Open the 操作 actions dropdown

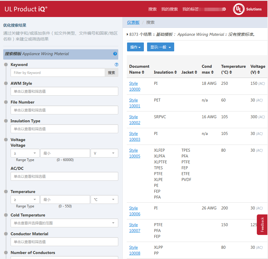point(135,47)
